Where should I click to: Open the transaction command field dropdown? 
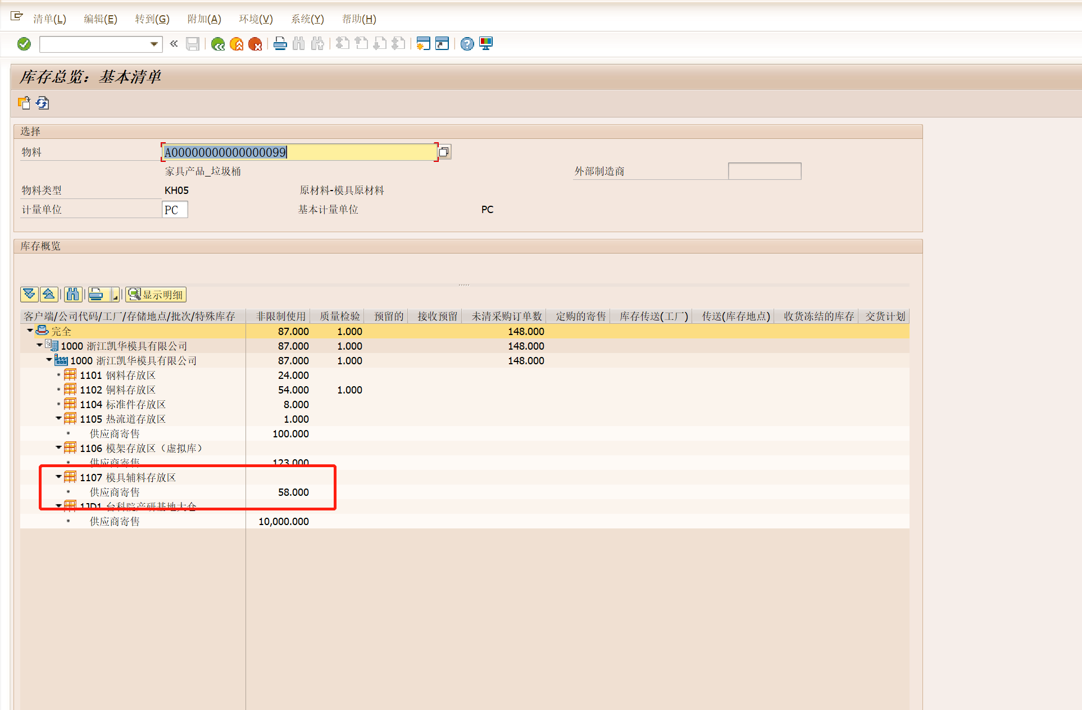tap(154, 44)
